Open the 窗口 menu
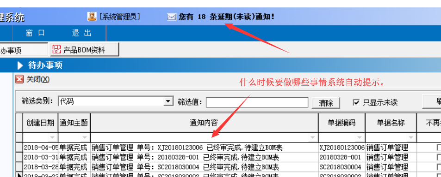 tap(35, 33)
